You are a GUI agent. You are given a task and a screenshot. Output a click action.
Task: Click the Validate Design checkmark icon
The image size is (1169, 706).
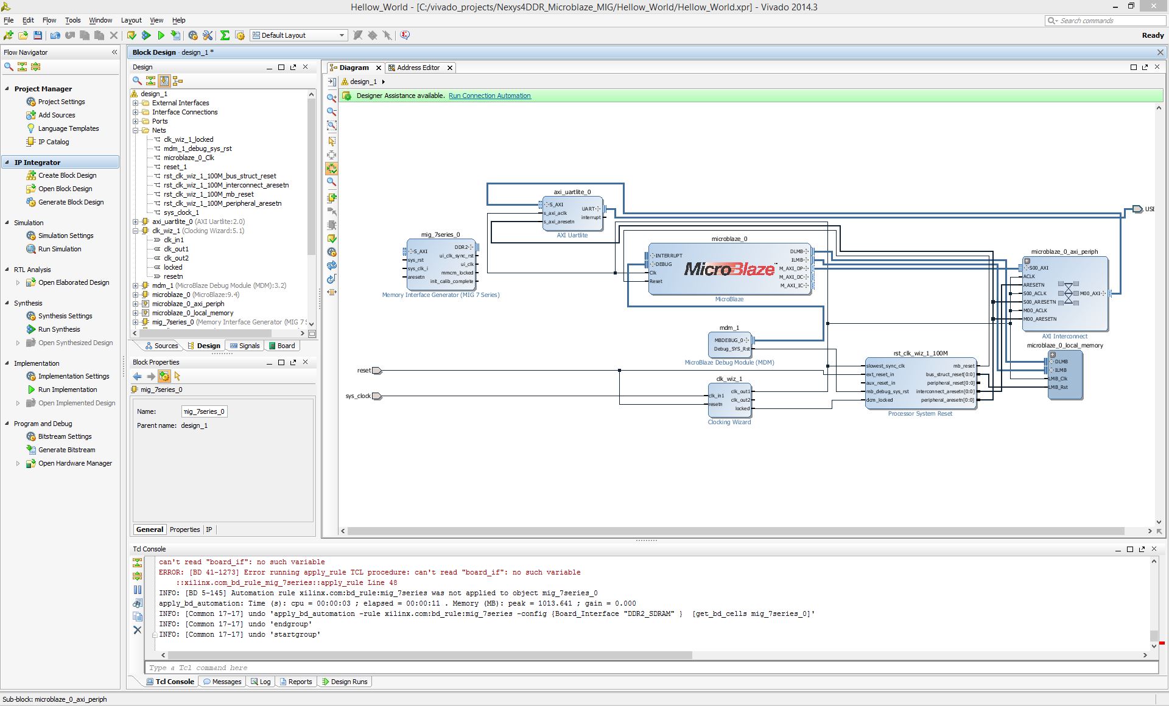tap(332, 239)
